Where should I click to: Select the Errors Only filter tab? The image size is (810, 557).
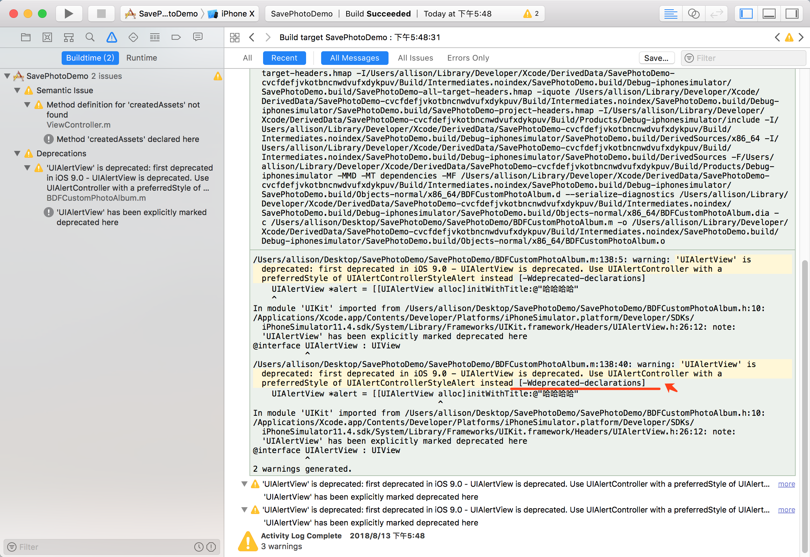[468, 58]
